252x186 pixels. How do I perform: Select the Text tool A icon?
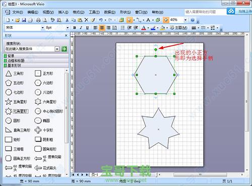[148, 20]
